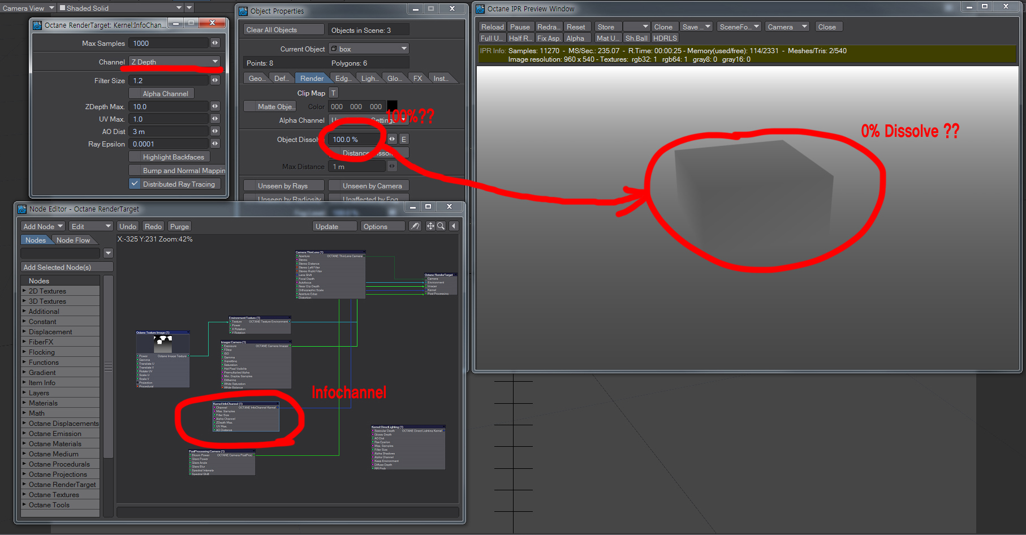This screenshot has height=535, width=1026.
Task: Toggle Highlight Backfaces option
Action: coord(170,157)
